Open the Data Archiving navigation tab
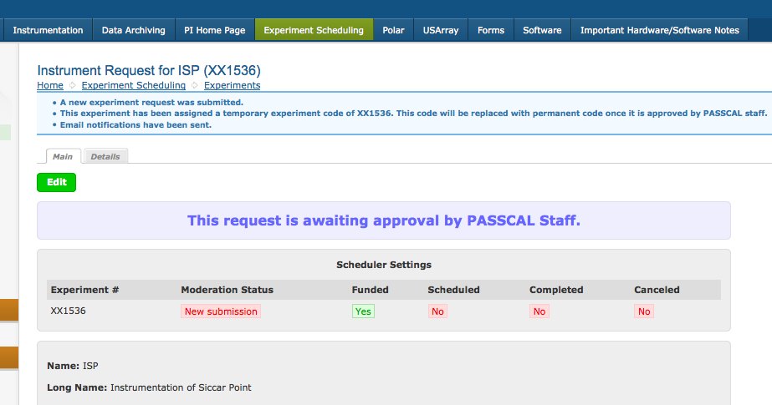 [x=134, y=30]
